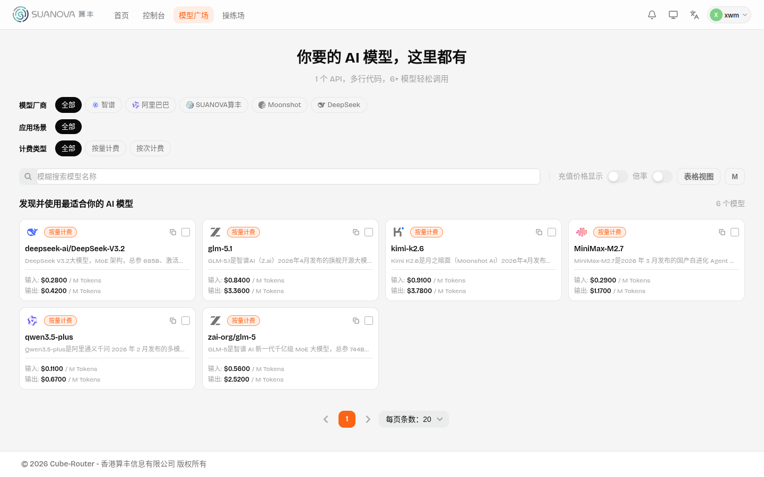Select page 1 in pagination

[347, 419]
